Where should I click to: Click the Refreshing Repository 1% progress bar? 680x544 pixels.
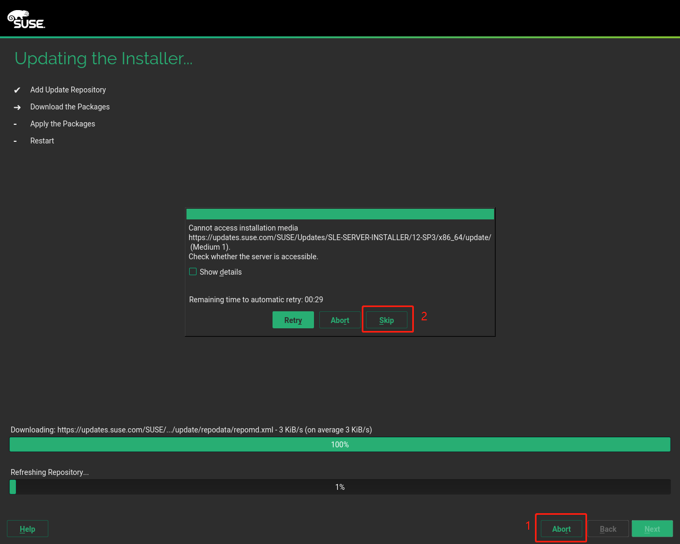pyautogui.click(x=340, y=487)
